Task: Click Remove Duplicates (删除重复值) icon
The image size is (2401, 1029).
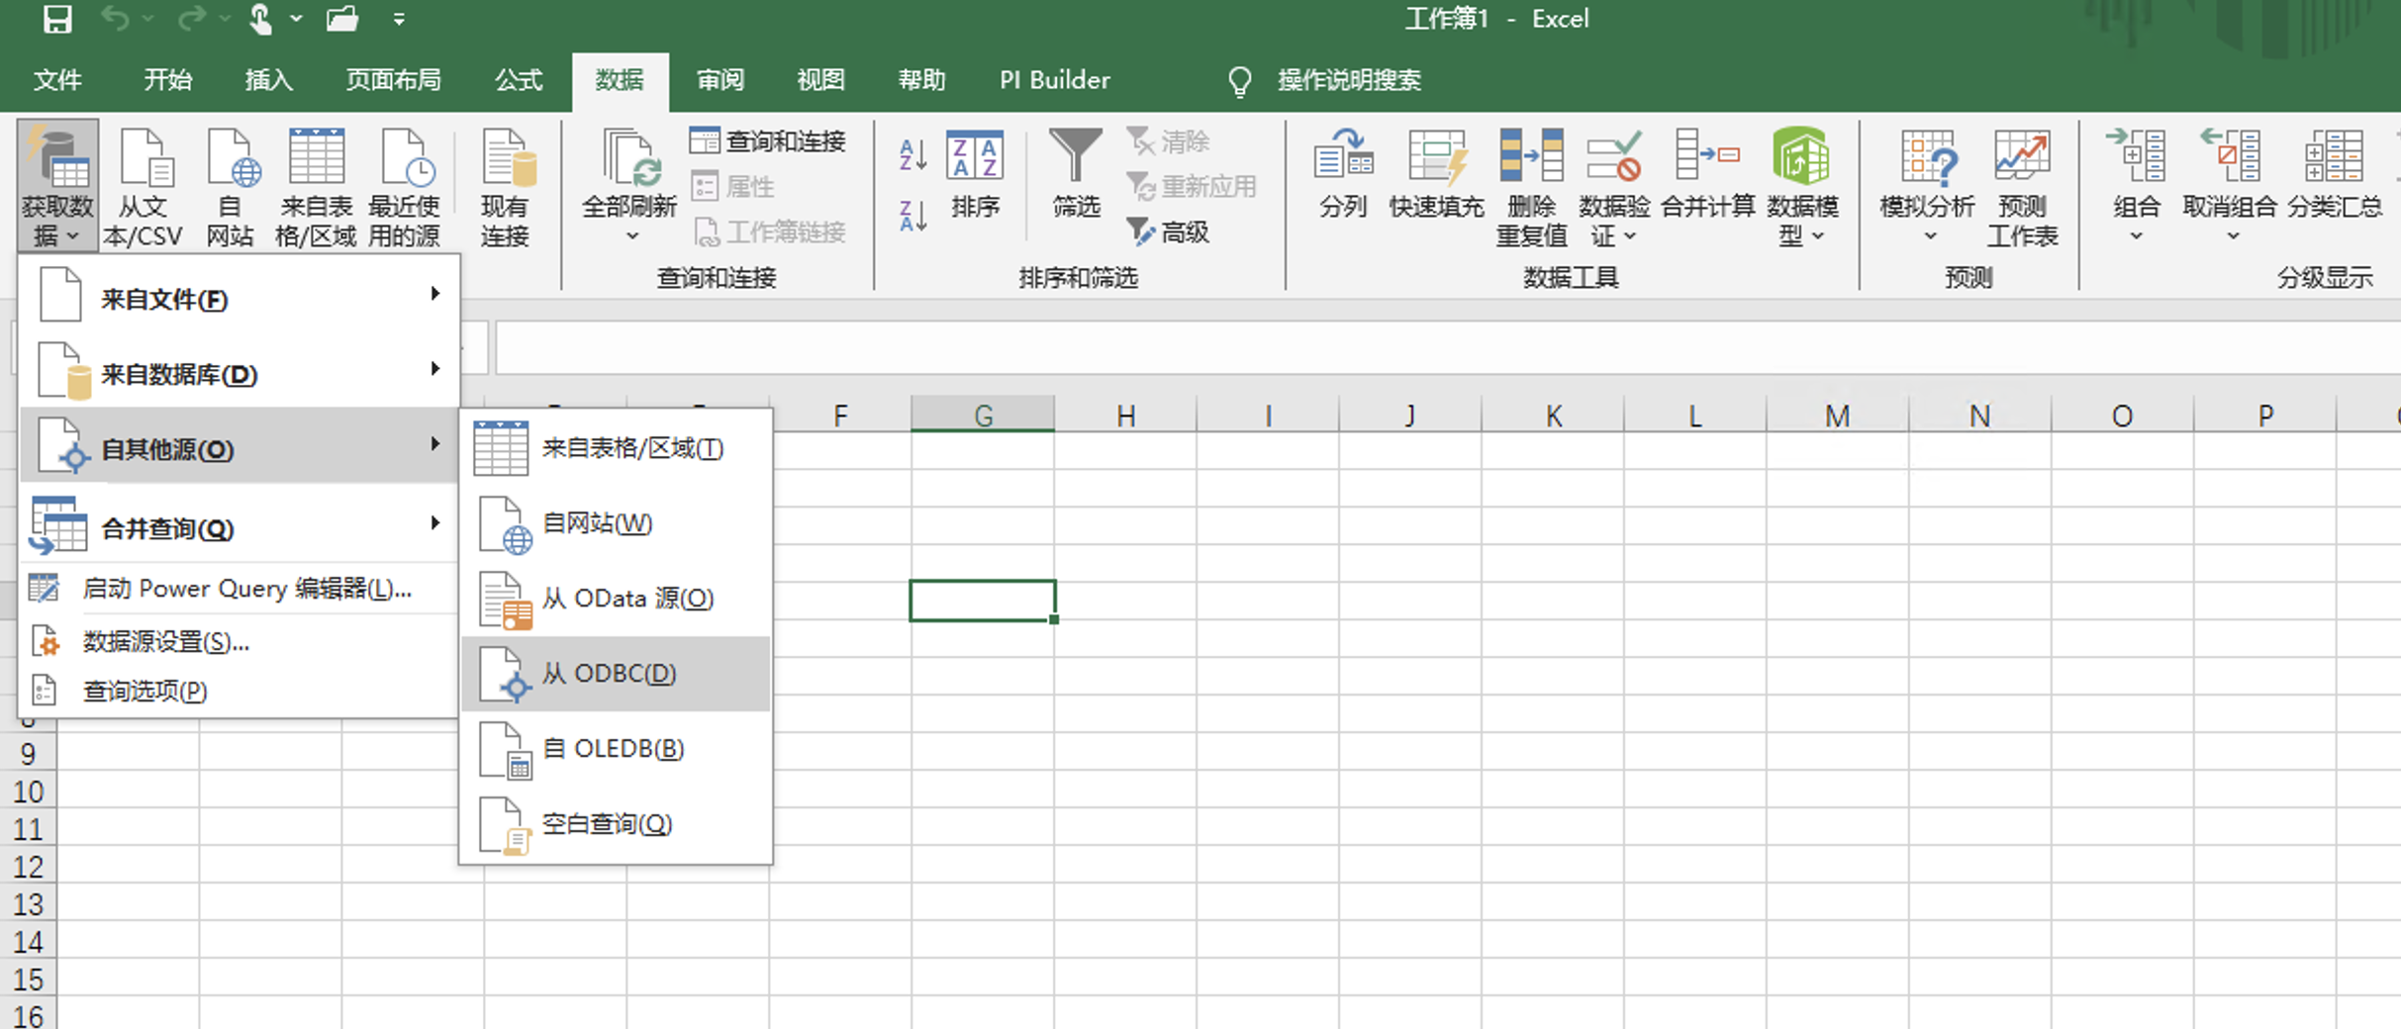Action: click(x=1530, y=158)
